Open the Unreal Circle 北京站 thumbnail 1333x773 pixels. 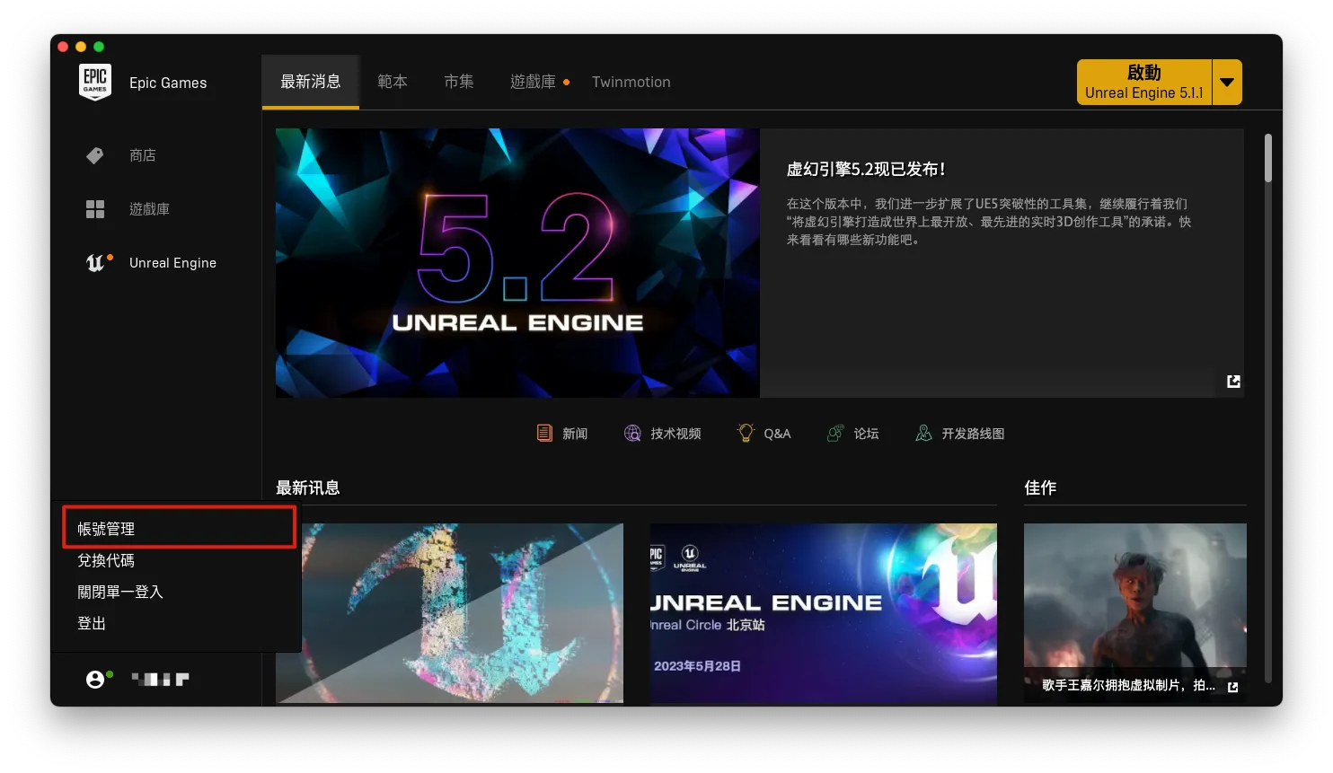point(823,613)
